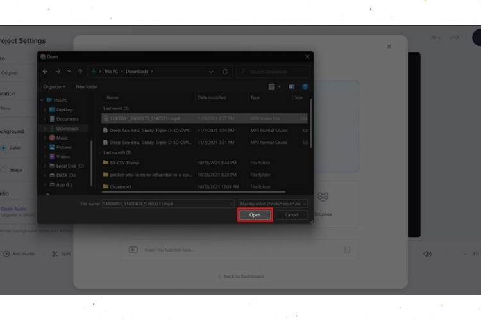This screenshot has height=320, width=481.
Task: Click Downloads in address breadcrumb
Action: (137, 71)
